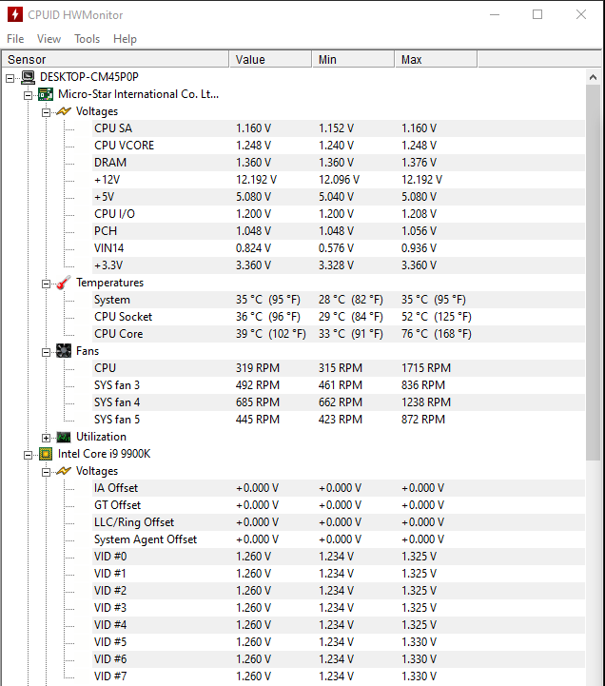This screenshot has width=605, height=686.
Task: Select the IA Offset row
Action: click(x=338, y=488)
